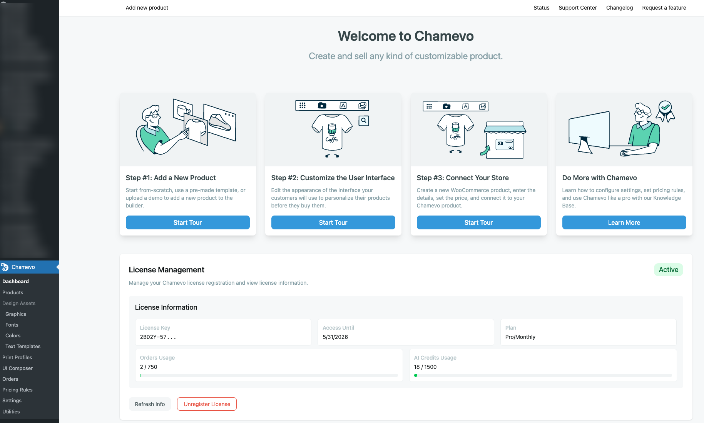Click Do More with Chamevo title

click(x=599, y=178)
